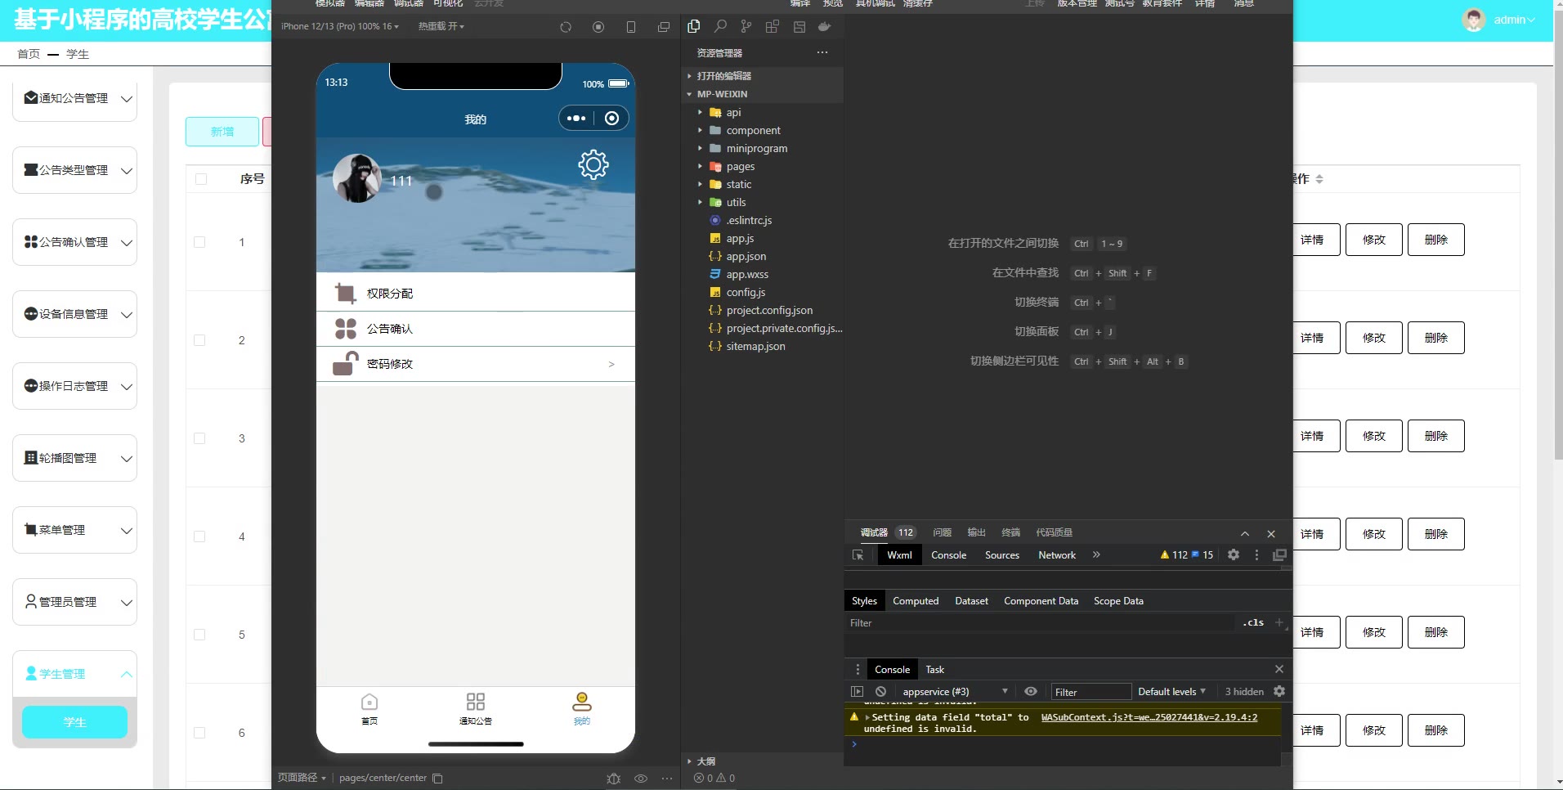
Task: Expand the pages folder in explorer
Action: coord(740,166)
